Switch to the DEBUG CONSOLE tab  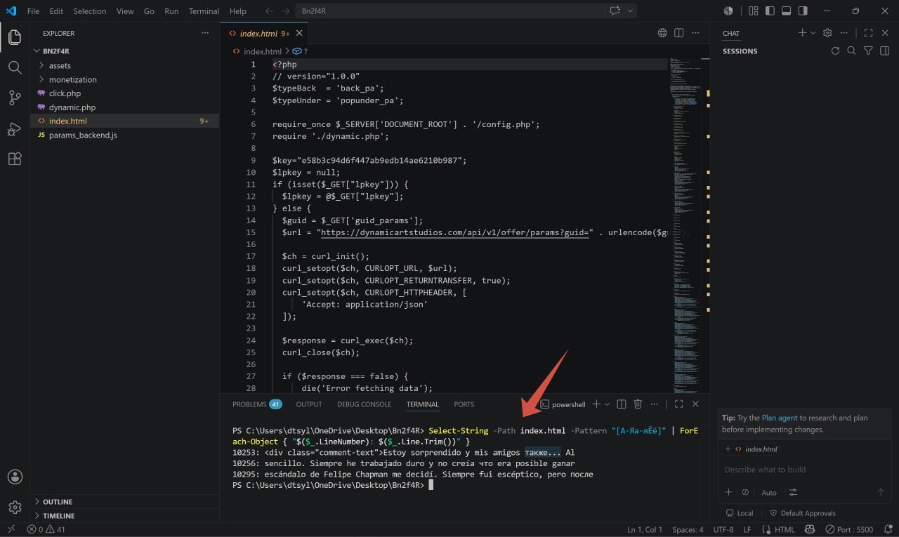[364, 404]
